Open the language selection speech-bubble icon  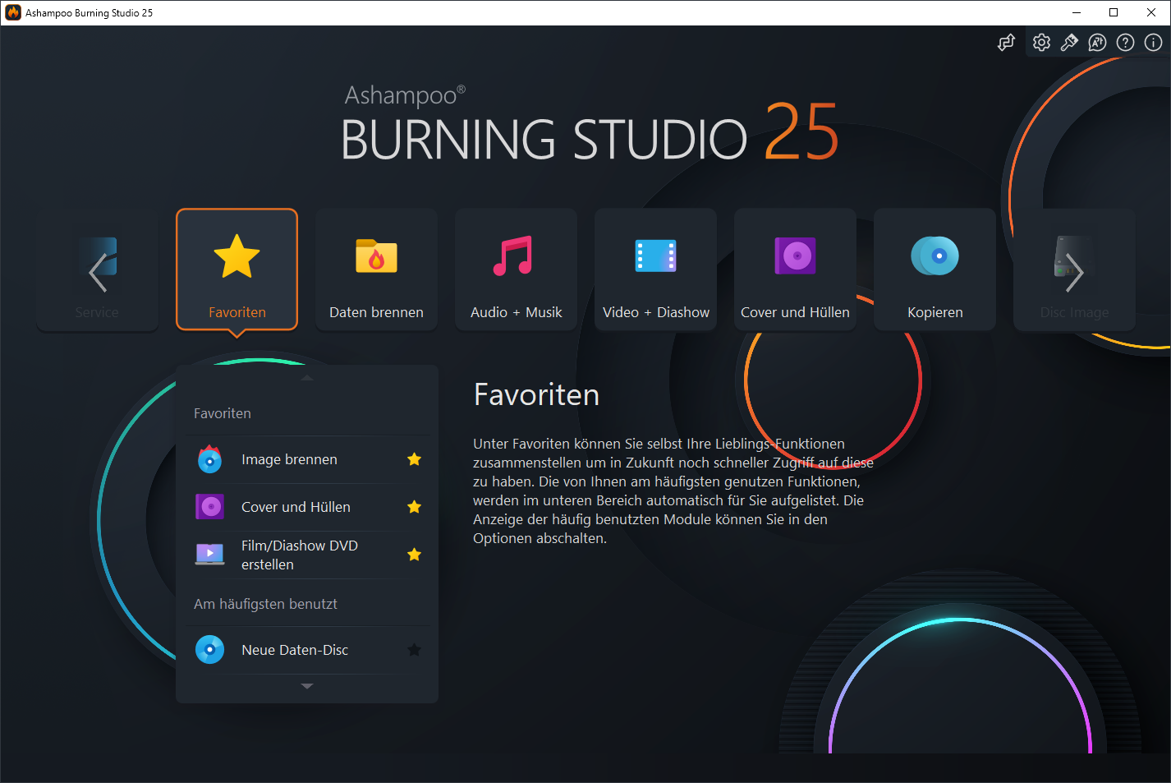[x=1097, y=43]
